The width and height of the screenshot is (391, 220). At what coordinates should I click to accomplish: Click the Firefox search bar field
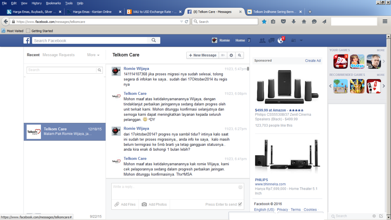point(225,22)
